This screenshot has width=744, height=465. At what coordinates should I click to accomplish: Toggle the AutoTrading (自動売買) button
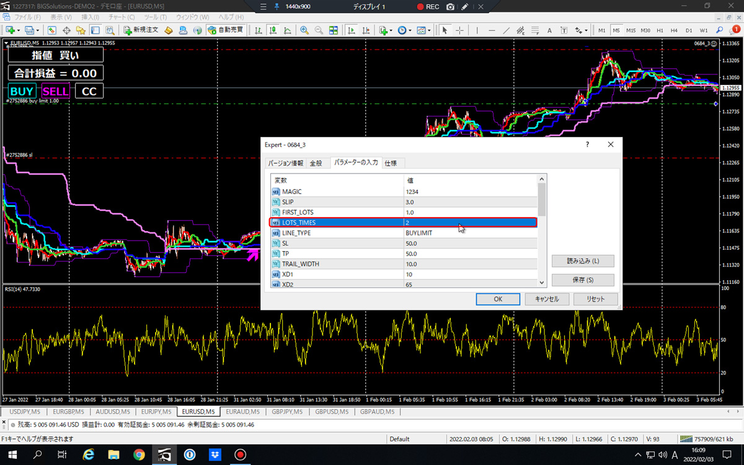226,30
